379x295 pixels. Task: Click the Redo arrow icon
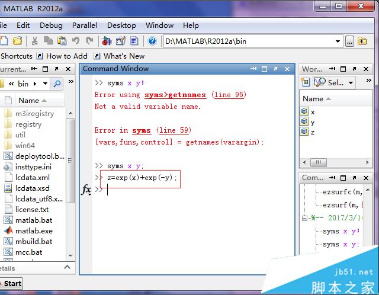pyautogui.click(x=89, y=41)
